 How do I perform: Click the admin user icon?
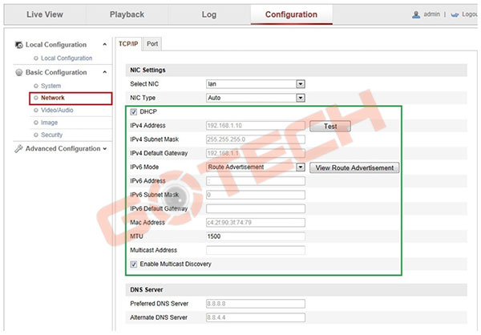click(415, 14)
